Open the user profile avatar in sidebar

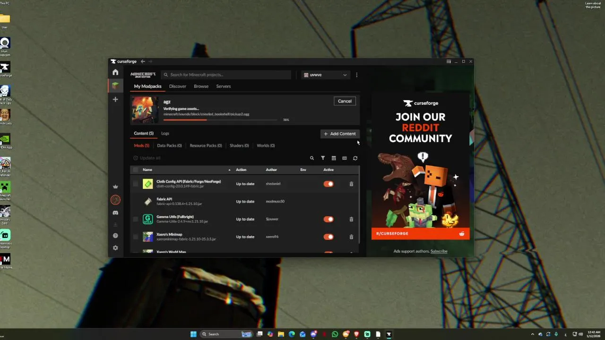coord(115,200)
